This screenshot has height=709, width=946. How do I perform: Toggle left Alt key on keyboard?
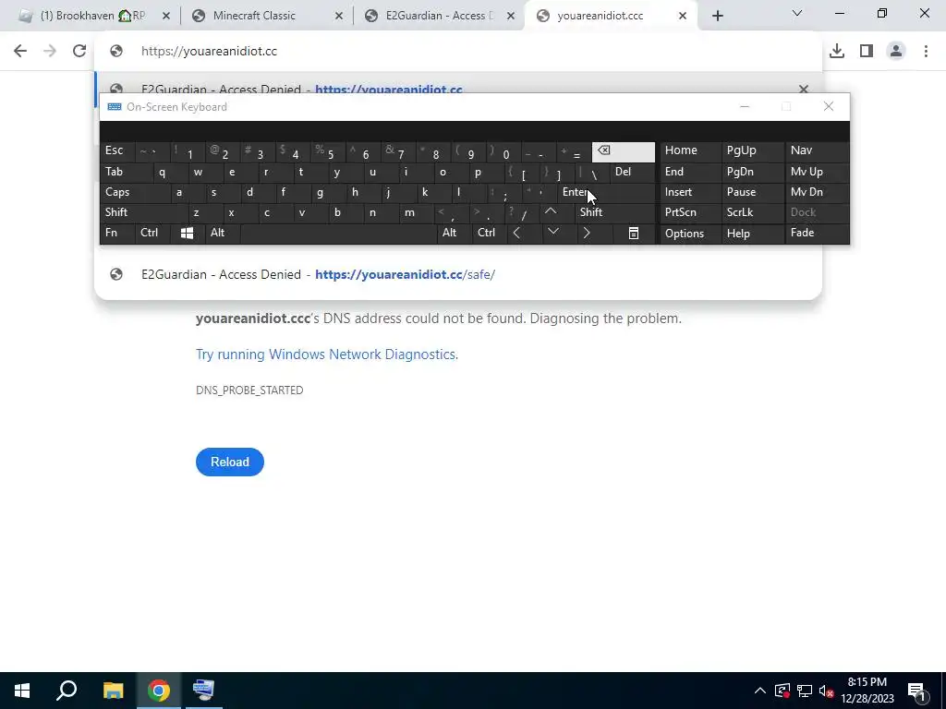(222, 233)
